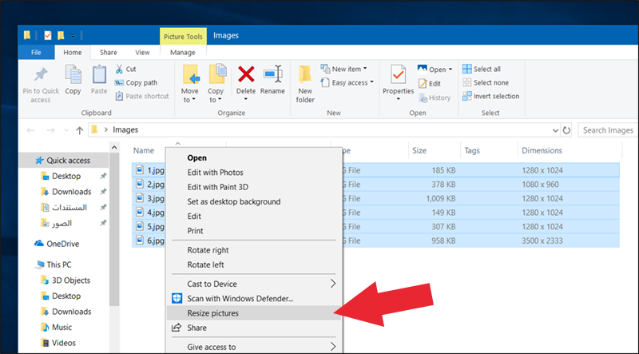Cut selected files with scissors icon
This screenshot has height=354, width=639.
[125, 69]
